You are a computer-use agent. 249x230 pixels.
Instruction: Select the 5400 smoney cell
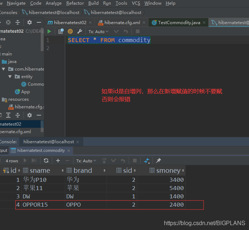point(161,188)
